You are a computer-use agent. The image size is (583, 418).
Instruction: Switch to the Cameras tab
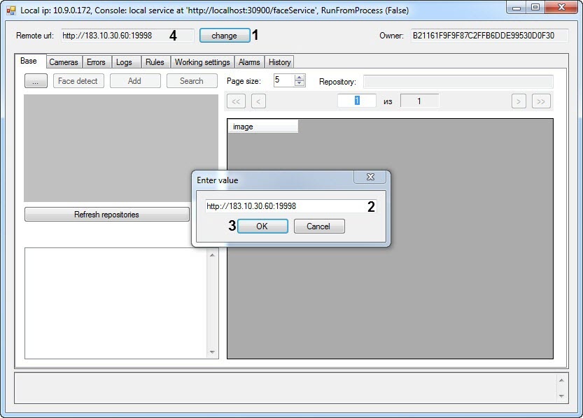click(64, 62)
